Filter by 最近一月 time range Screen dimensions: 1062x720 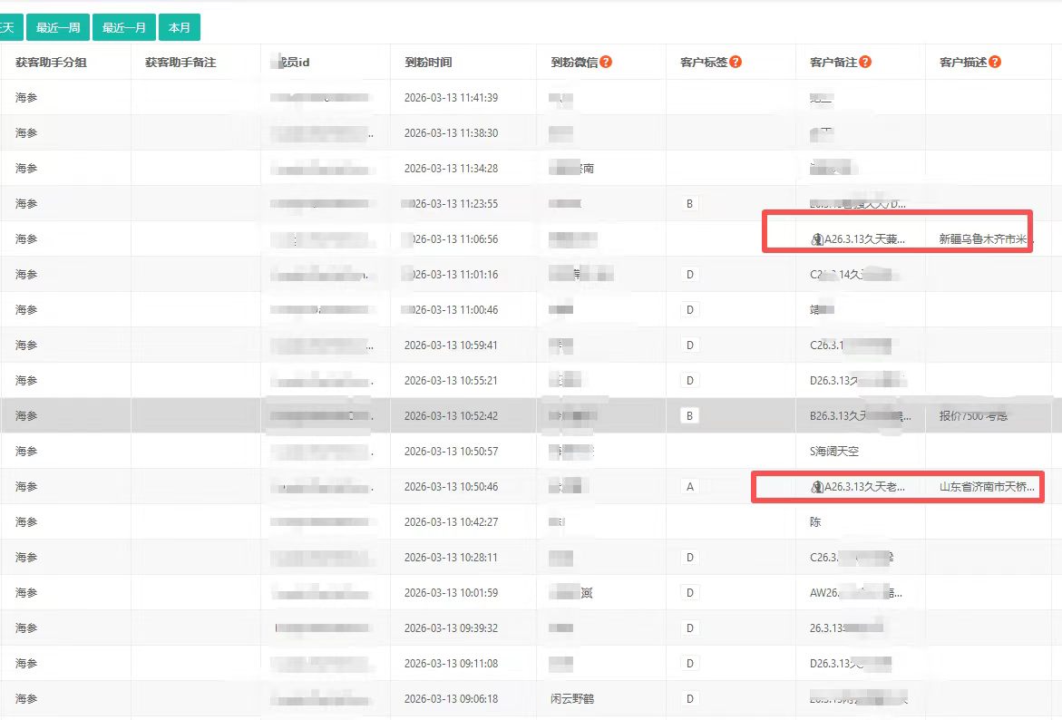123,28
